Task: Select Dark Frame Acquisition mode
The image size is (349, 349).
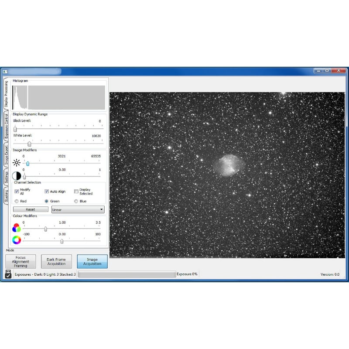Action: 56,261
